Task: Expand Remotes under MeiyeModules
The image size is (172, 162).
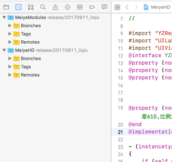Action: point(10,42)
